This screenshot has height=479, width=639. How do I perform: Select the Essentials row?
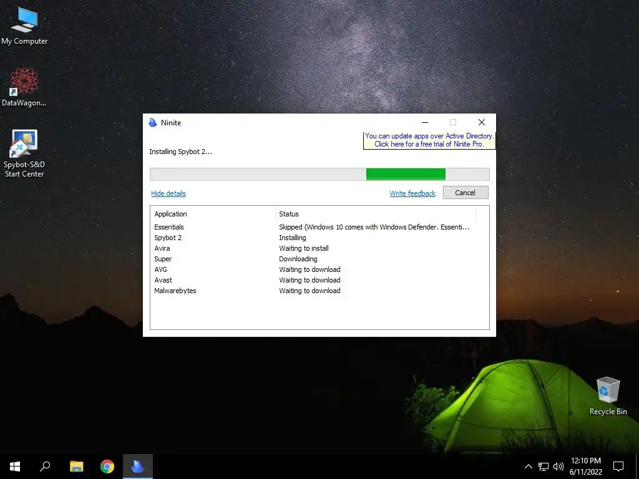coord(319,227)
